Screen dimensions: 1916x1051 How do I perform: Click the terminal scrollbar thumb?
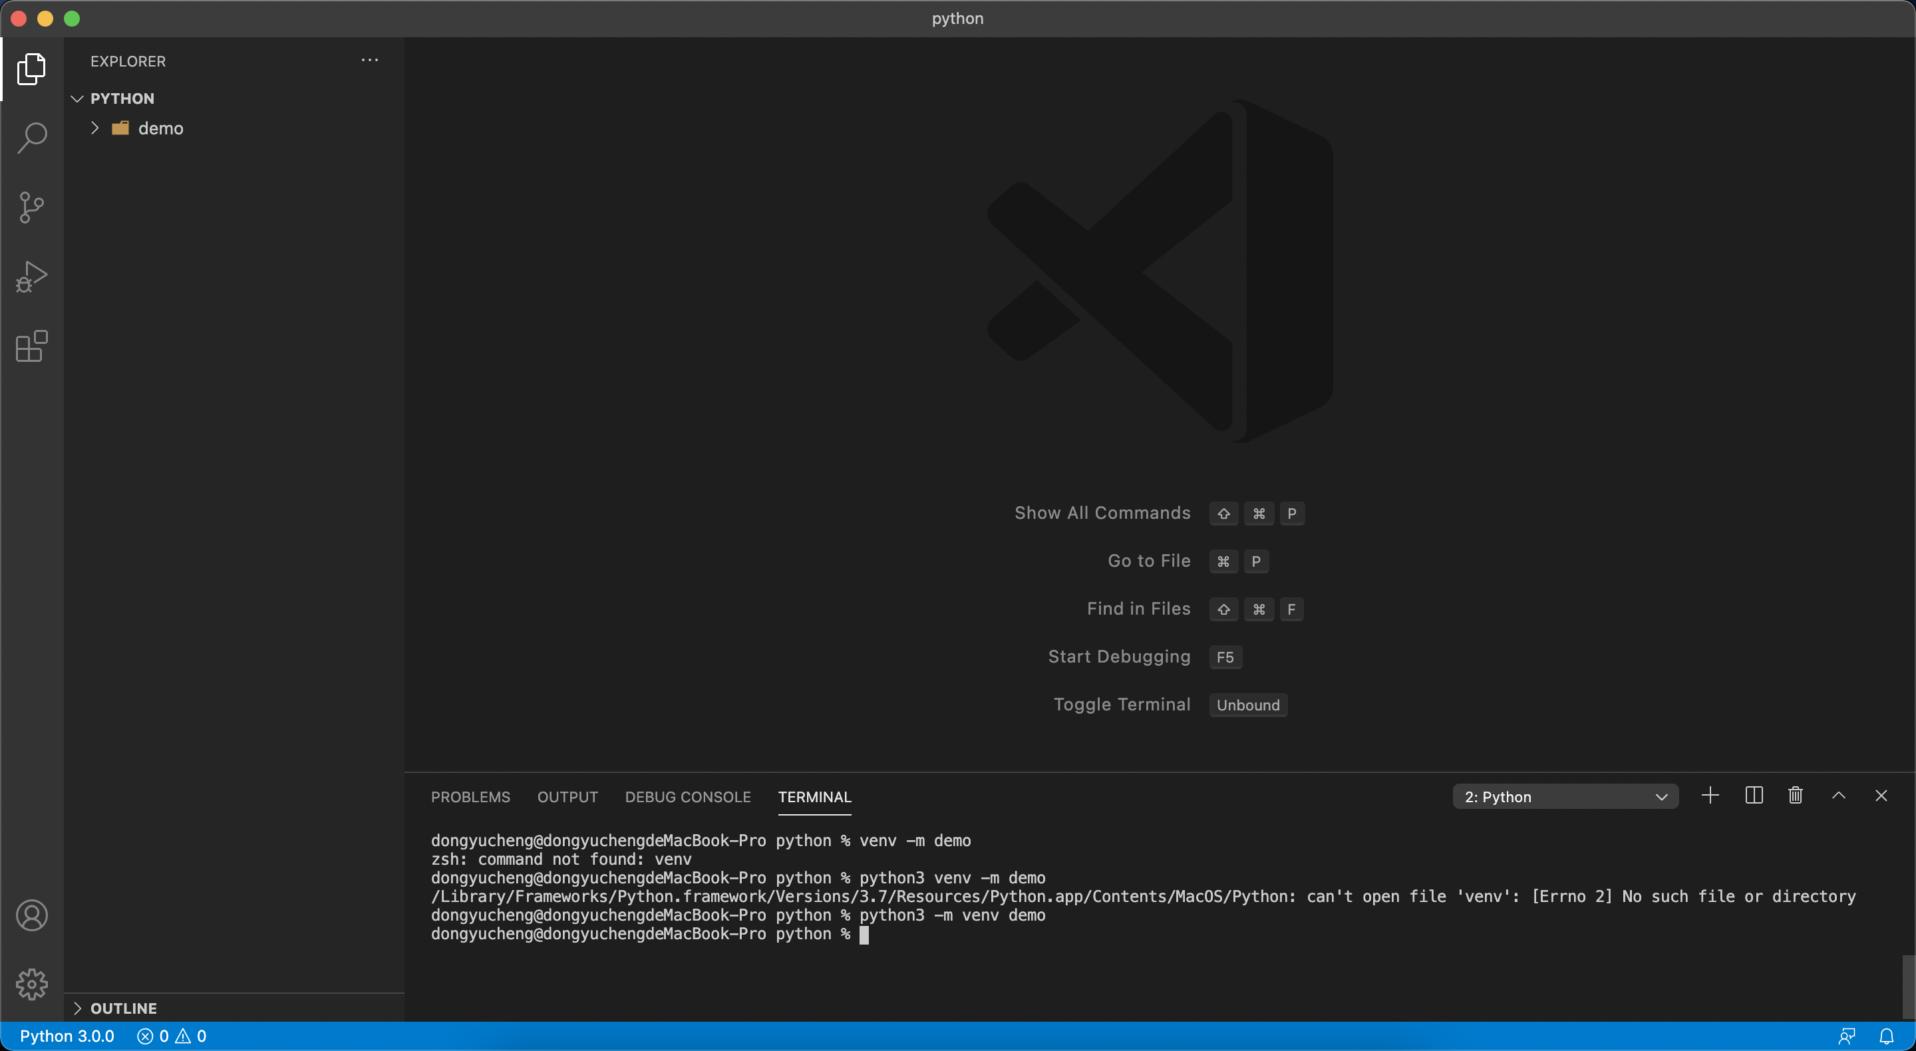point(1908,986)
